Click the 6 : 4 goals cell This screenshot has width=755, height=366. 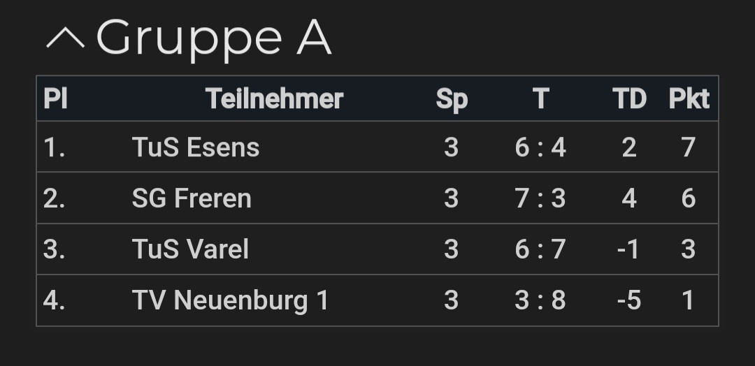(x=540, y=147)
